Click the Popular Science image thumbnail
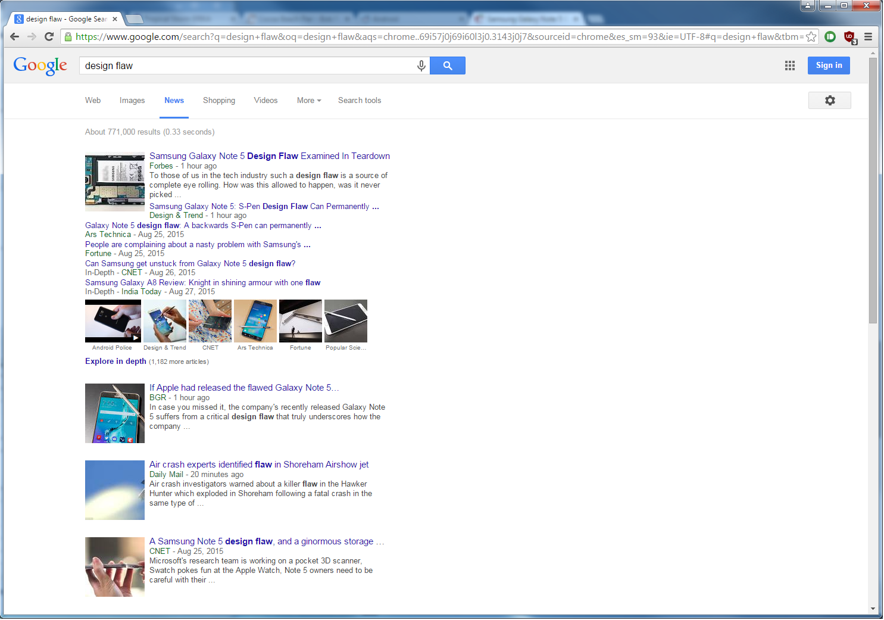This screenshot has width=884, height=620. coord(346,321)
